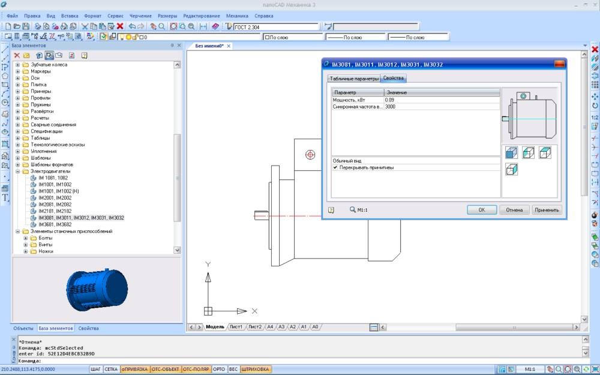600x375 pixels.
Task: Toggle ОРТО mode in status bar
Action: coord(219,369)
